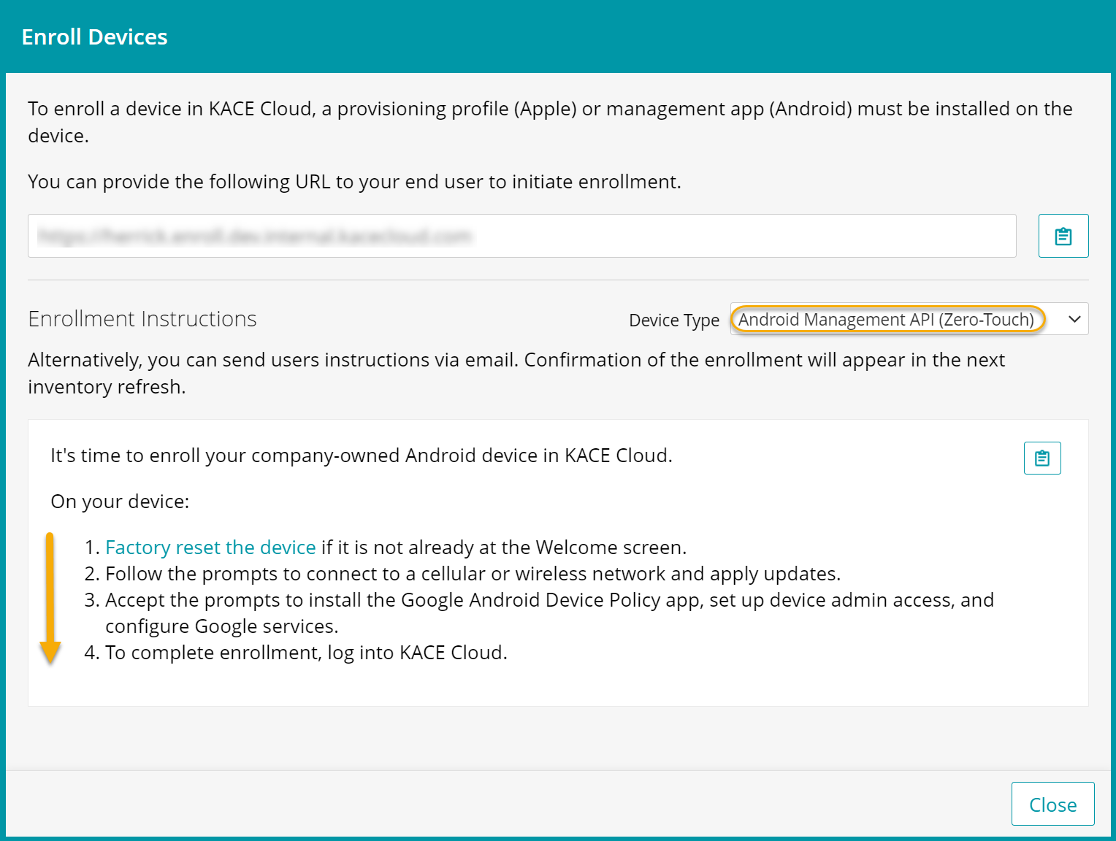1116x841 pixels.
Task: Click the provisioning profile intro paragraph
Action: [549, 110]
